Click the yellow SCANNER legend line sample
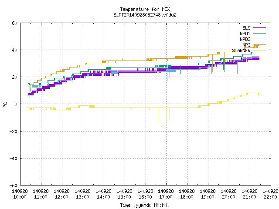Image resolution: width=279 pixels, height=209 pixels. [x=259, y=51]
